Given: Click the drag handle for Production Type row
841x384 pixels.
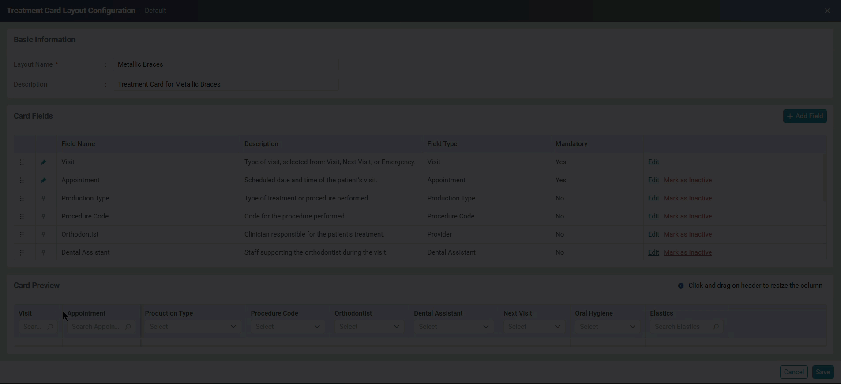Looking at the screenshot, I should [x=22, y=198].
